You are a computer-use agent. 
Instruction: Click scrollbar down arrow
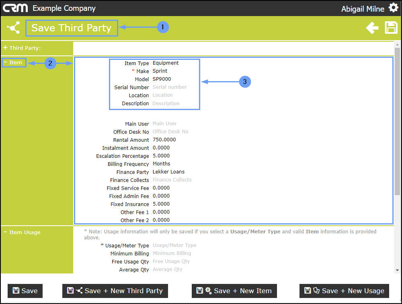tap(397, 270)
